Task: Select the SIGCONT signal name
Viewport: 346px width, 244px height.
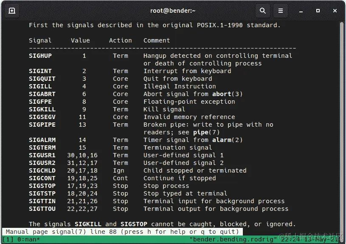Action: (x=42, y=178)
